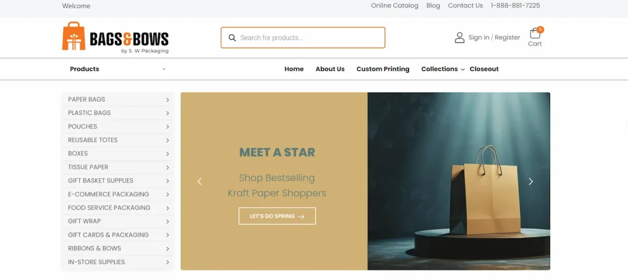Go to the About Us page
628x280 pixels.
click(x=330, y=69)
